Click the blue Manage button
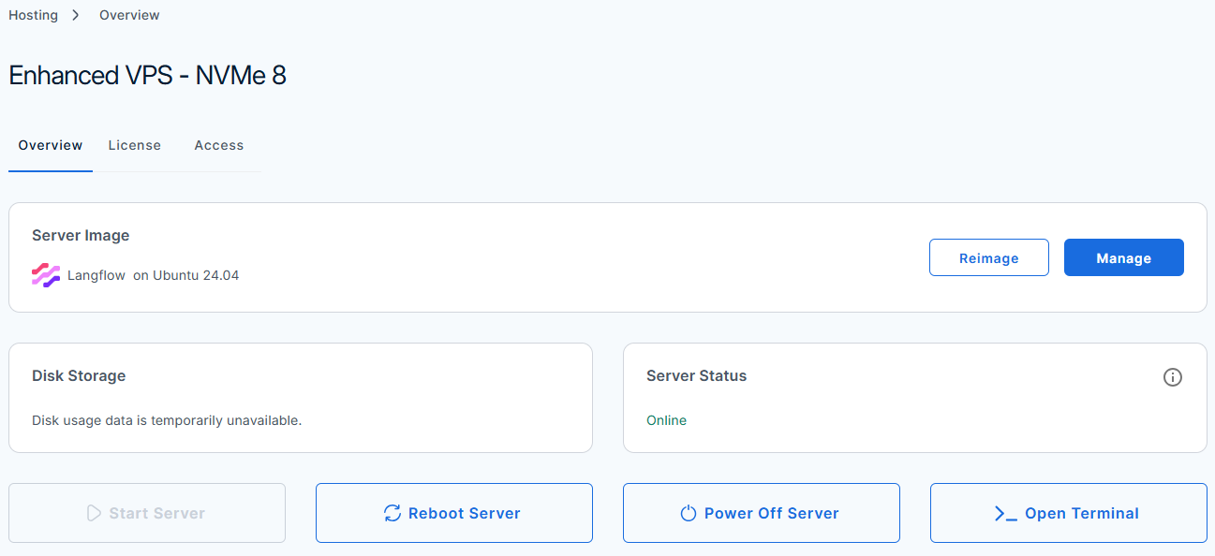Image resolution: width=1215 pixels, height=556 pixels. pyautogui.click(x=1124, y=257)
